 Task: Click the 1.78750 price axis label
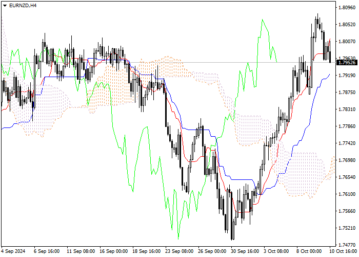click(347, 93)
